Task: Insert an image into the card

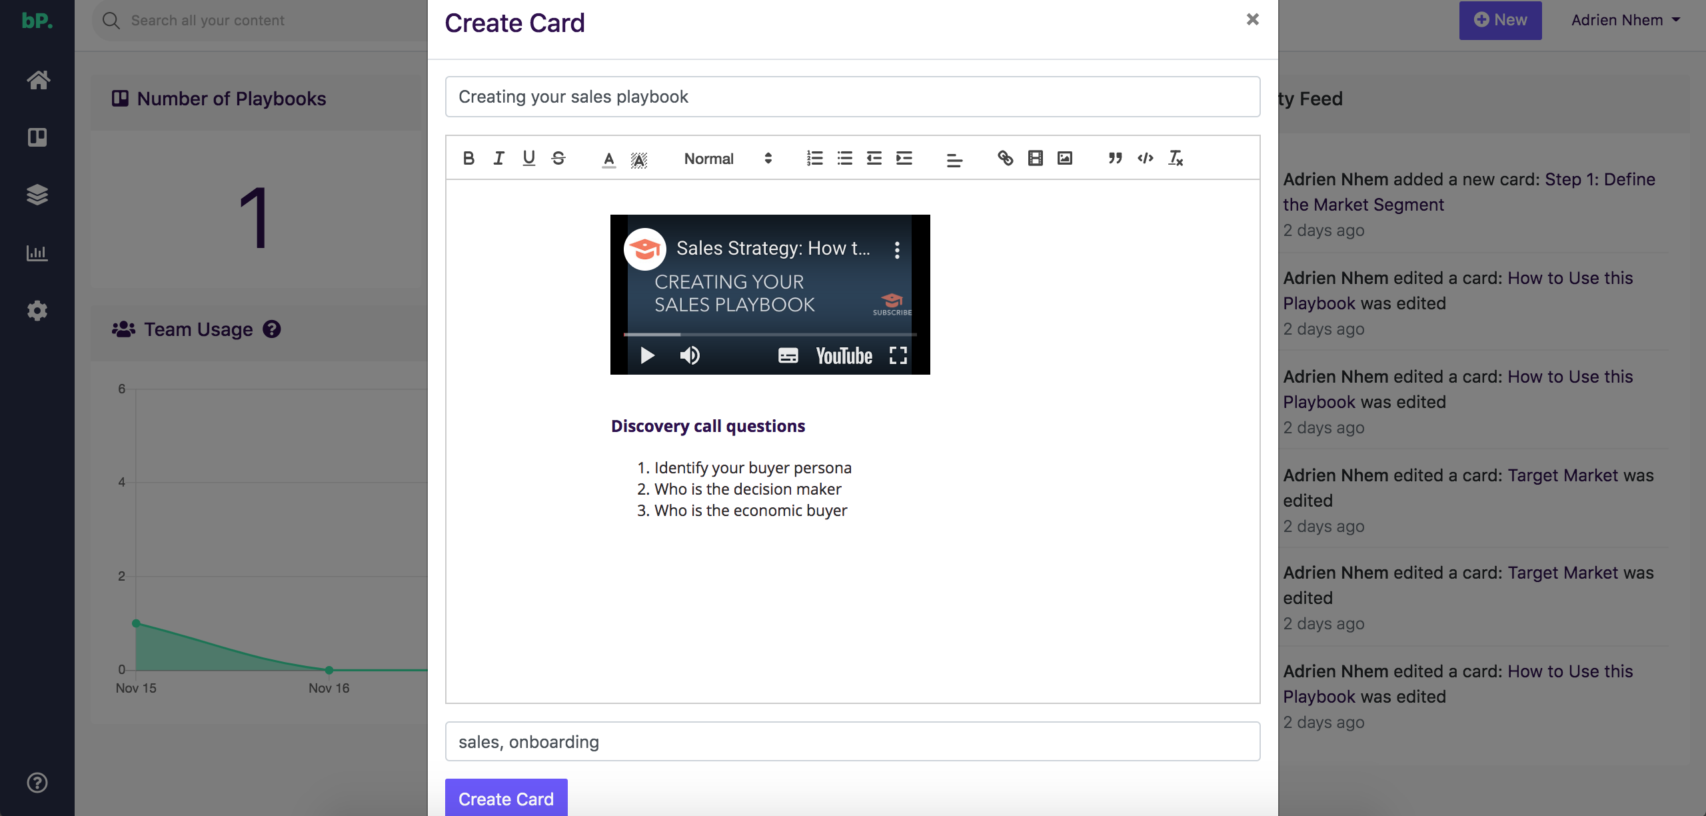Action: pyautogui.click(x=1065, y=158)
